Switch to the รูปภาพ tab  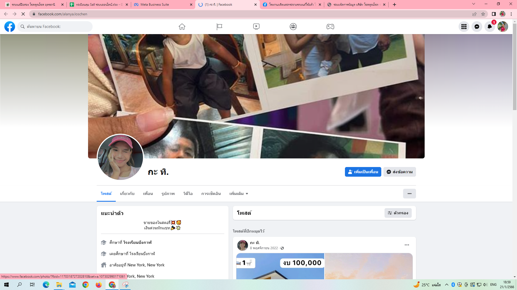168,194
